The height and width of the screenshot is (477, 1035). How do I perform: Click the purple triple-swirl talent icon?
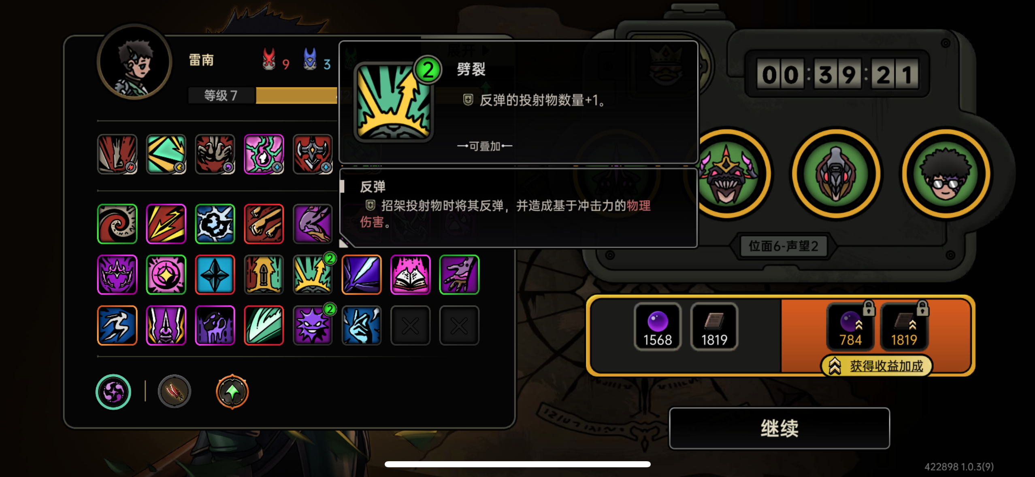pyautogui.click(x=113, y=392)
